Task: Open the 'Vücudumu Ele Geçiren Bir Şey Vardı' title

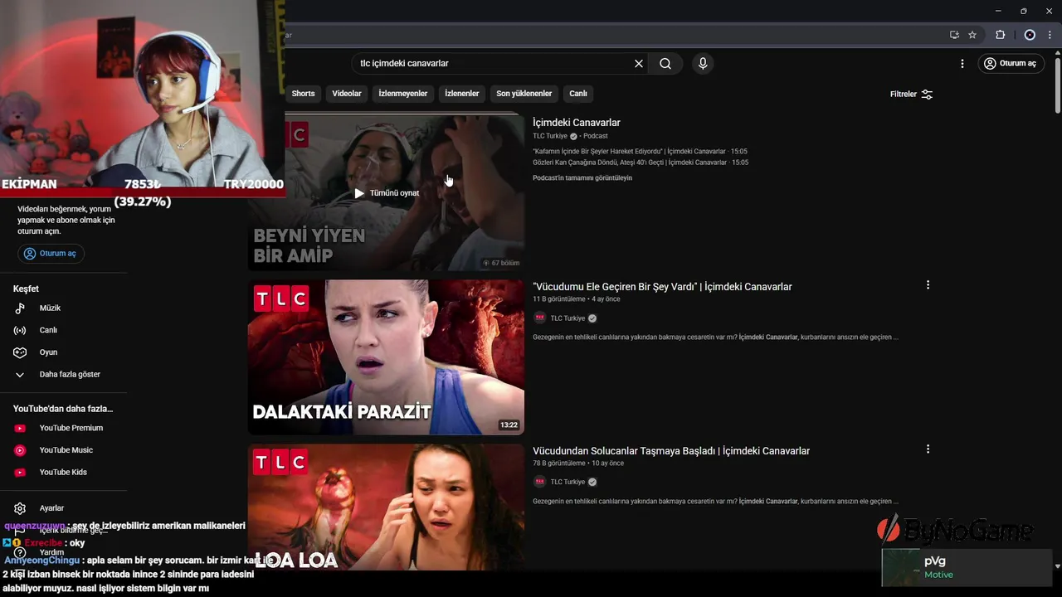Action: pyautogui.click(x=662, y=287)
